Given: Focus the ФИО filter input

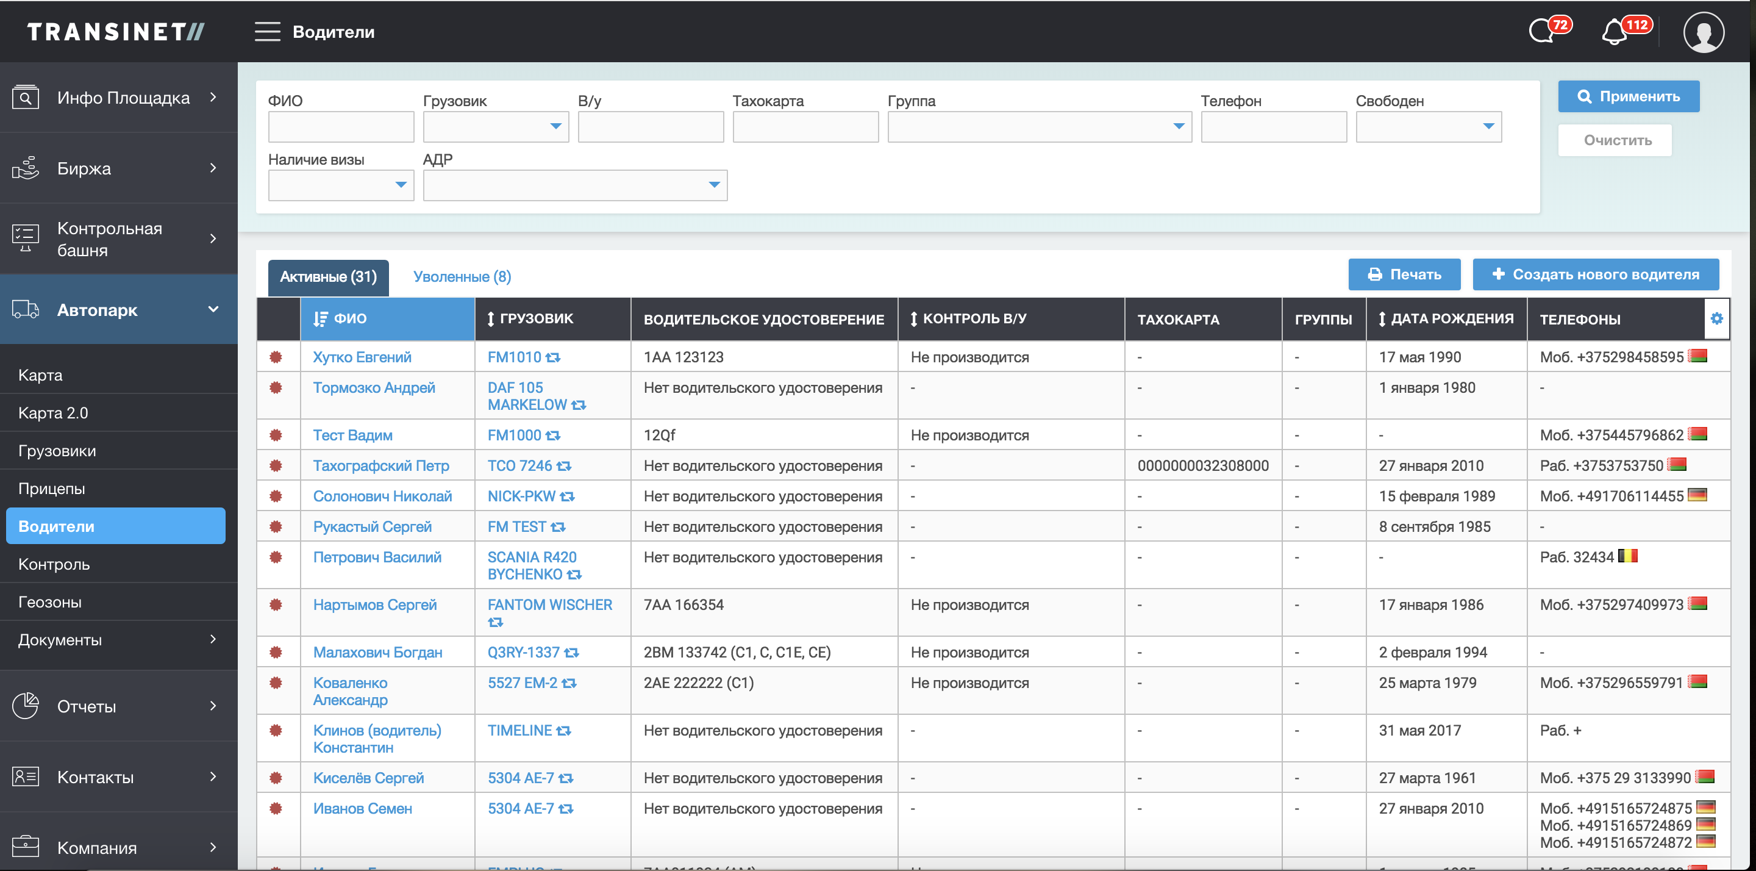Looking at the screenshot, I should pyautogui.click(x=341, y=126).
